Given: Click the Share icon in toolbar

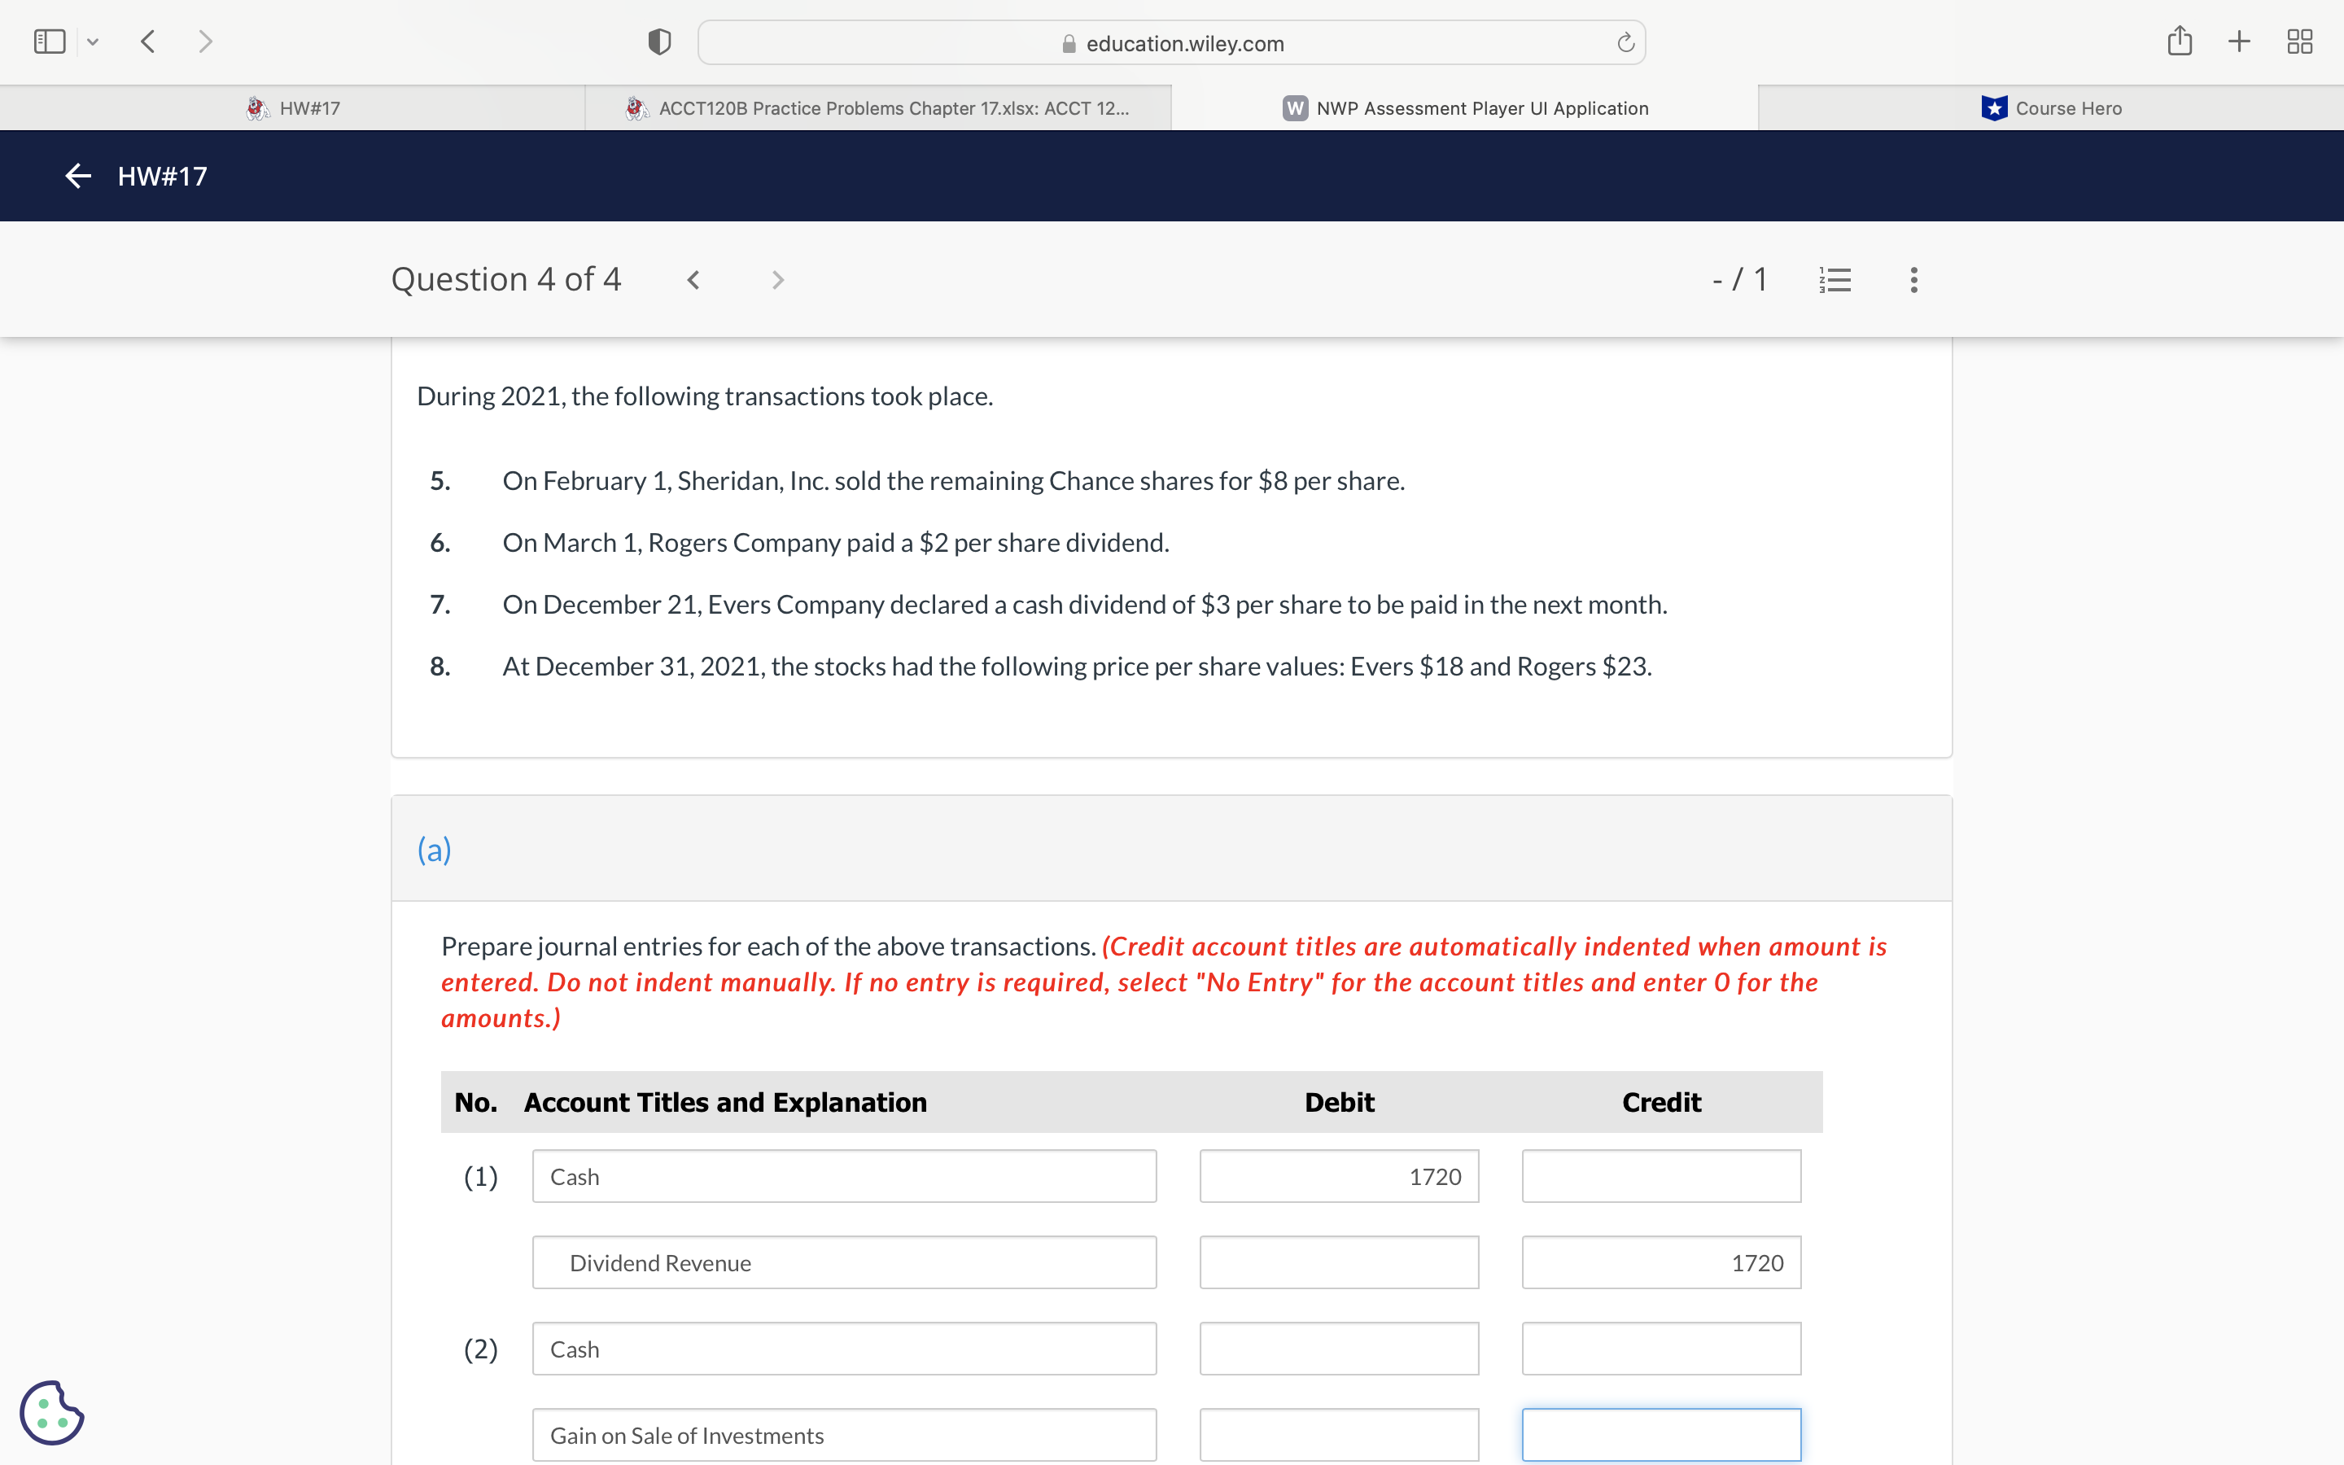Looking at the screenshot, I should 2180,41.
